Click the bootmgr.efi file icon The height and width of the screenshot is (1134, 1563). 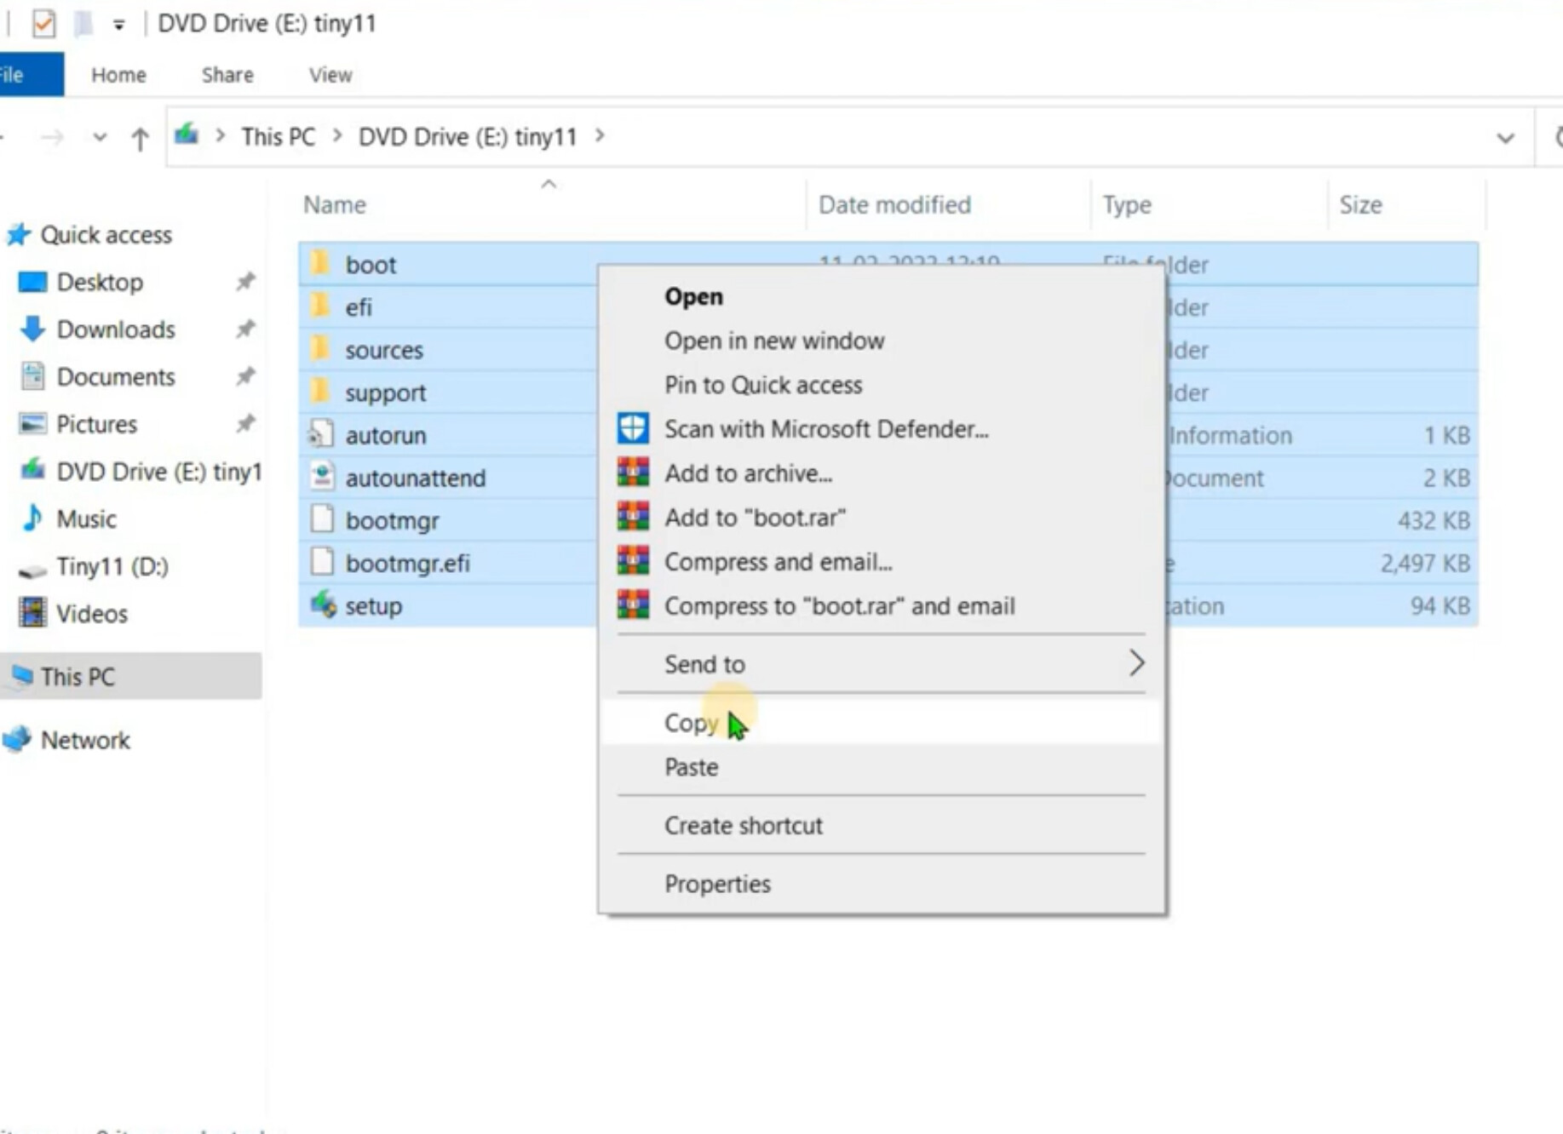(321, 562)
